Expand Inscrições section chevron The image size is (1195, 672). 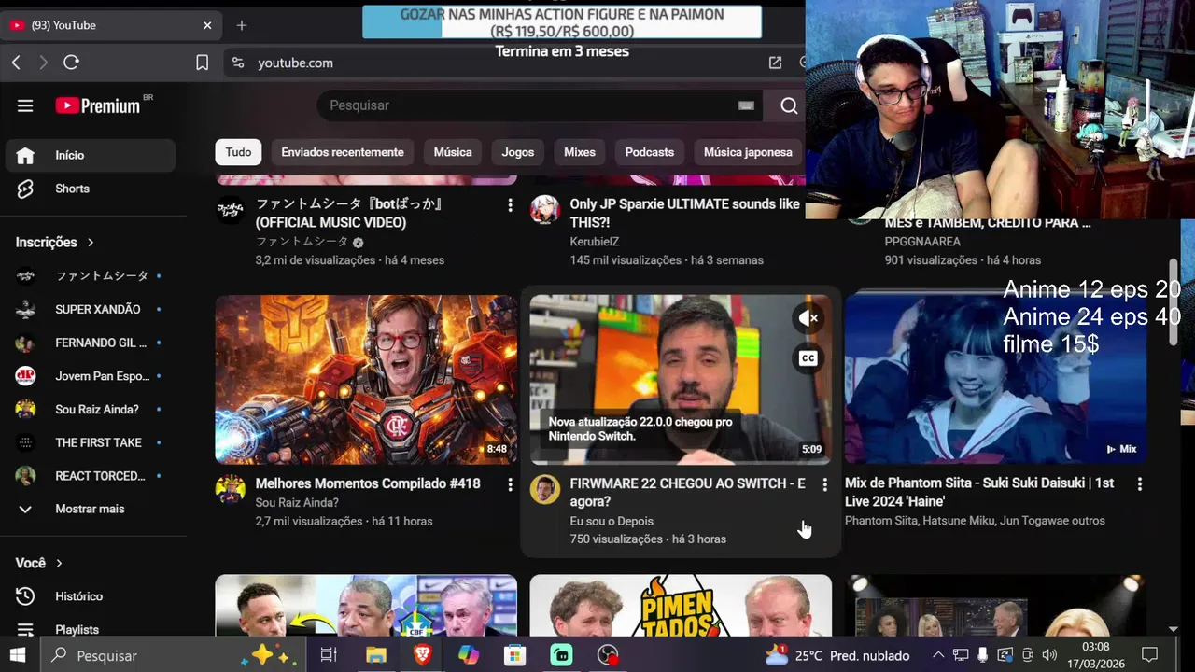(x=91, y=243)
